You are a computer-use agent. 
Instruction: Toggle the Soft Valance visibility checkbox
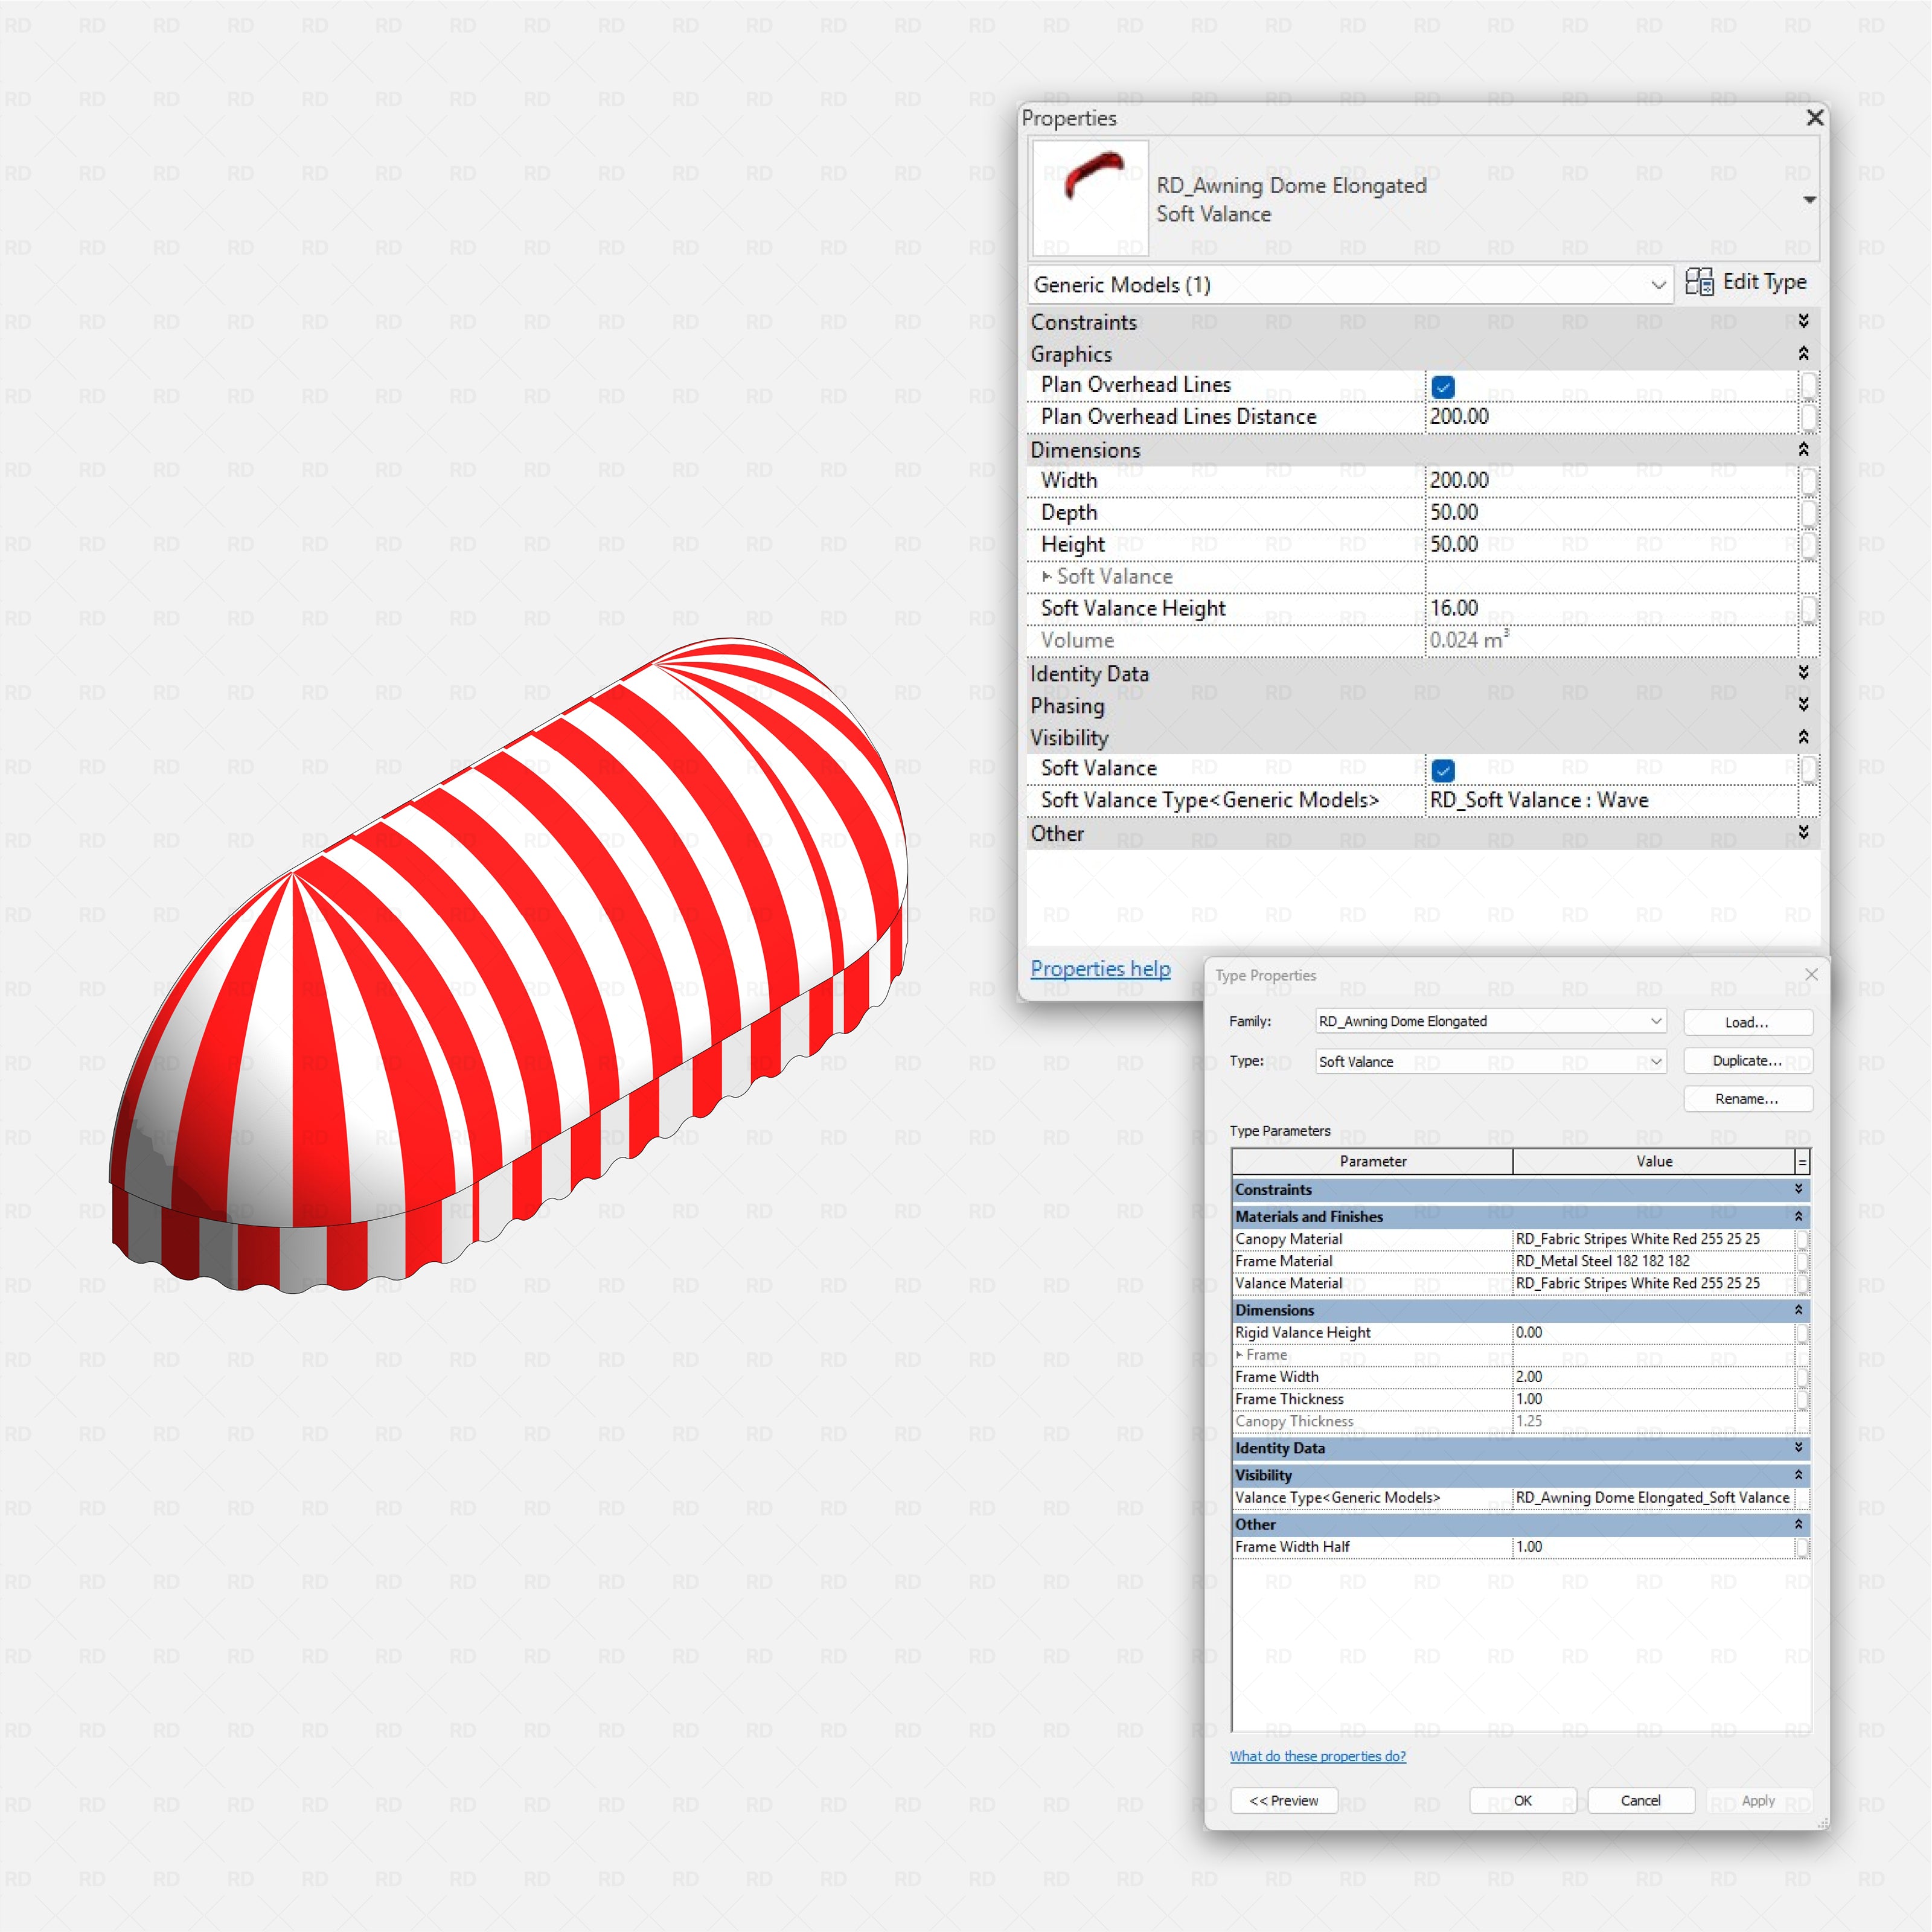click(1443, 770)
